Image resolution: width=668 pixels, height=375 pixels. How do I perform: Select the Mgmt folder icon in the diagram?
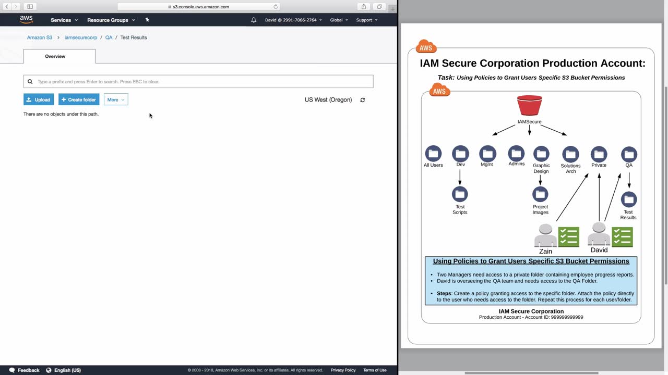click(x=487, y=154)
